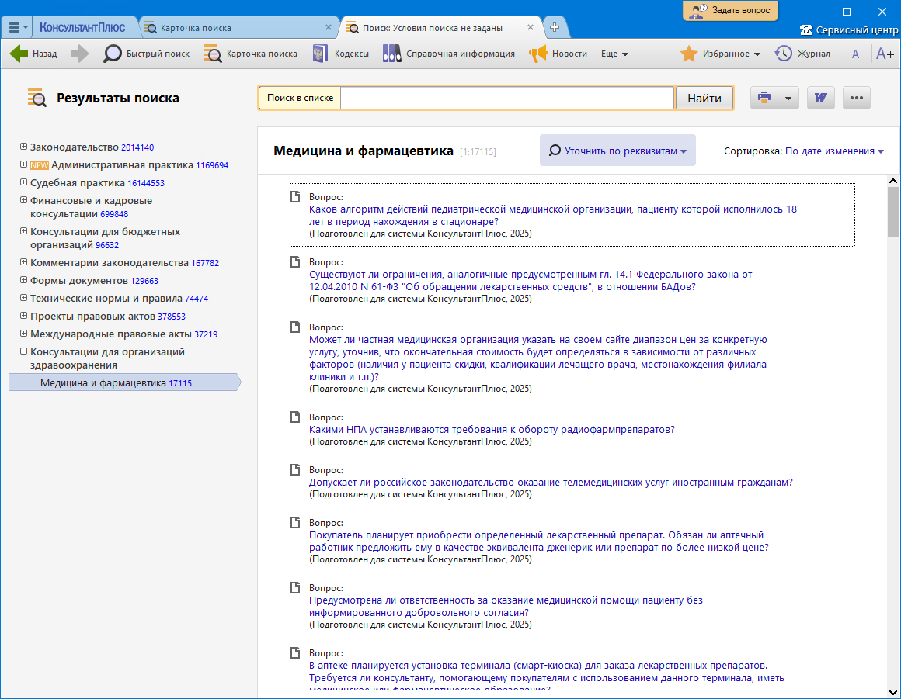Image resolution: width=901 pixels, height=699 pixels.
Task: Click the Найти button
Action: 704,99
